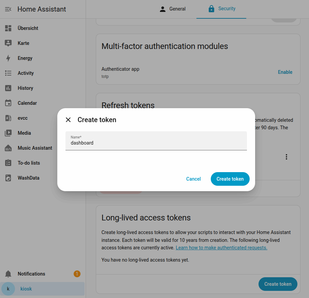The width and height of the screenshot is (309, 298).
Task: Open the History chart icon
Action: (8, 88)
